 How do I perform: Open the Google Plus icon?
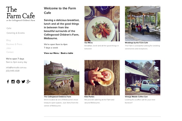[29, 82]
